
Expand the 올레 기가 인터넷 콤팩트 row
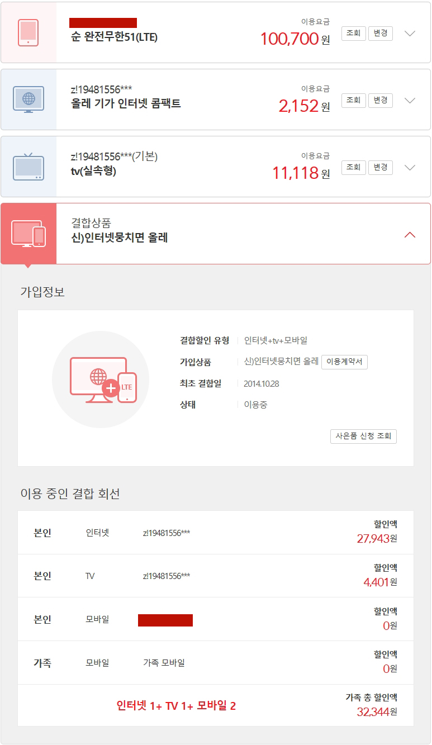(x=410, y=101)
